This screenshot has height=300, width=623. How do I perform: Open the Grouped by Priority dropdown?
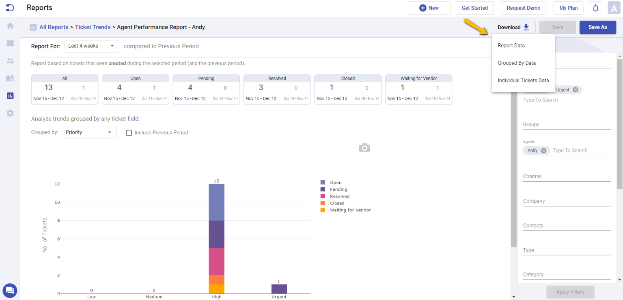point(89,132)
